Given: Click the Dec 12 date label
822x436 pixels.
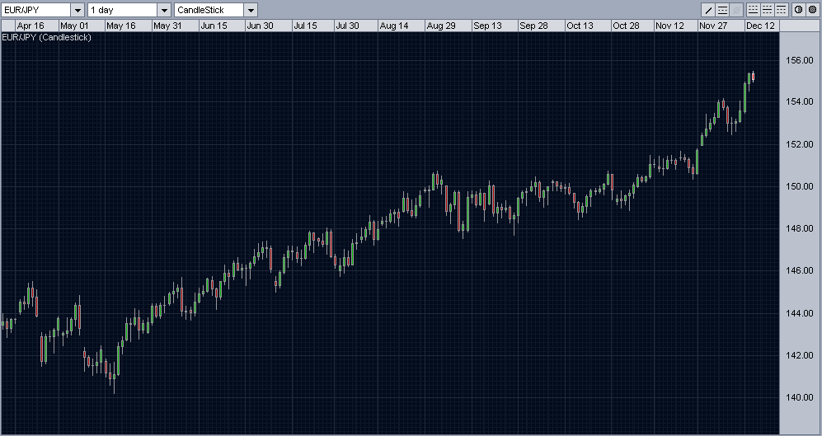Looking at the screenshot, I should (x=760, y=26).
